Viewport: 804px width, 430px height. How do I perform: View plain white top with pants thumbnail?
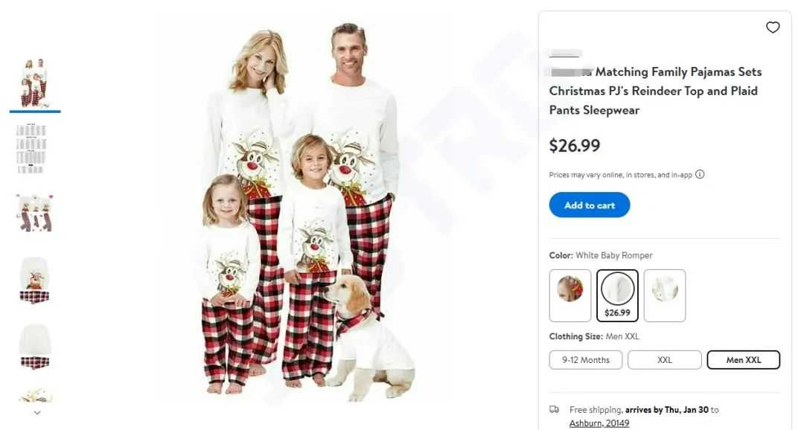(35, 347)
